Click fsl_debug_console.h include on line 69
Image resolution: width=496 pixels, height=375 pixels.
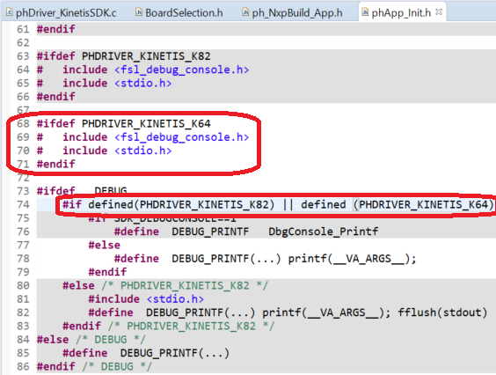click(x=181, y=137)
